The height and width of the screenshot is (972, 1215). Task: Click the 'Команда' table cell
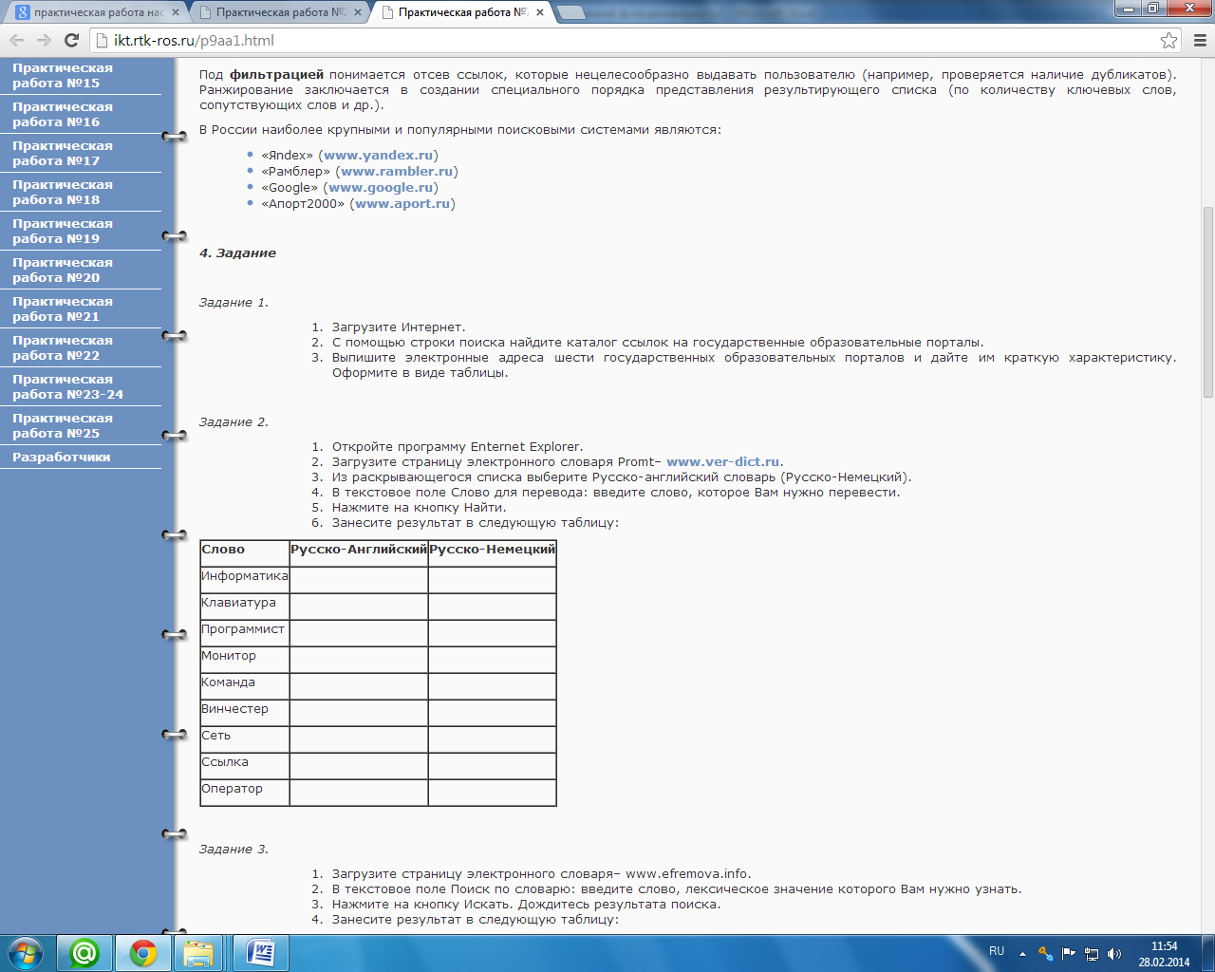point(245,685)
